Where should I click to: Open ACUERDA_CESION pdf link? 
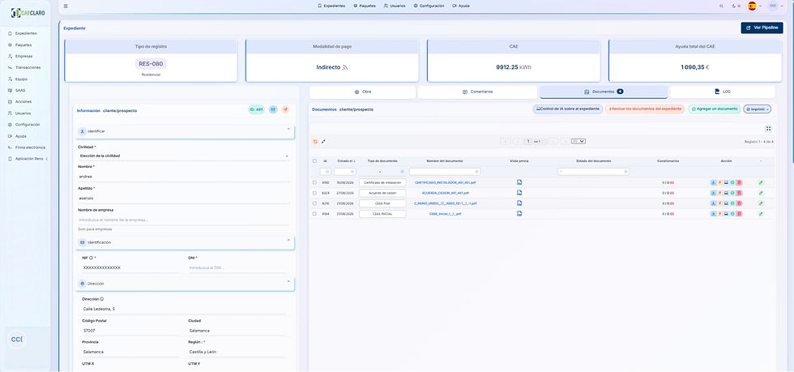tap(445, 193)
